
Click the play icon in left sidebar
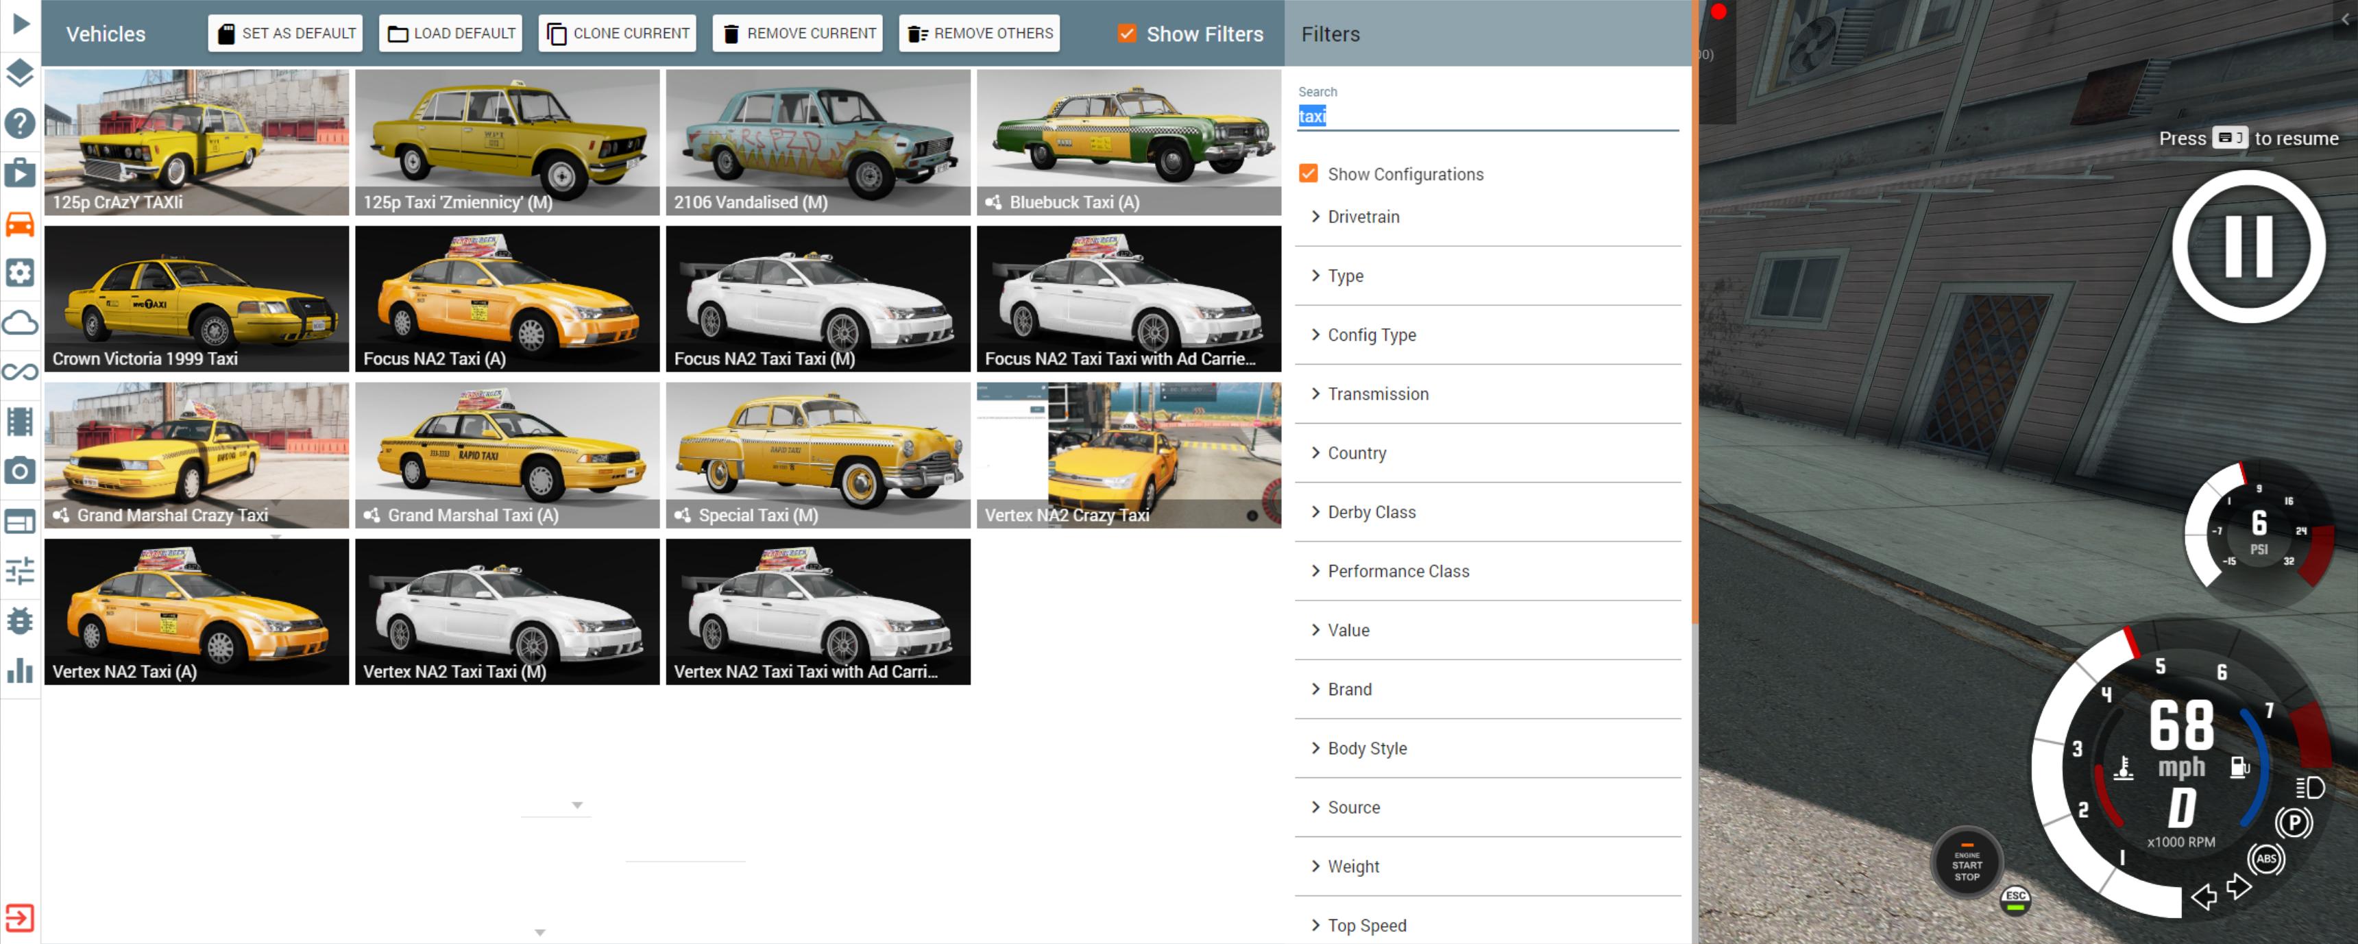coord(20,23)
